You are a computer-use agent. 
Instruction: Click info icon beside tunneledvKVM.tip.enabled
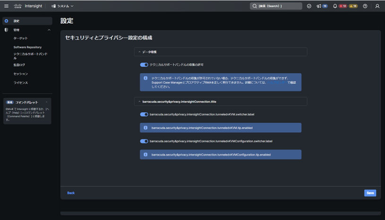point(145,128)
